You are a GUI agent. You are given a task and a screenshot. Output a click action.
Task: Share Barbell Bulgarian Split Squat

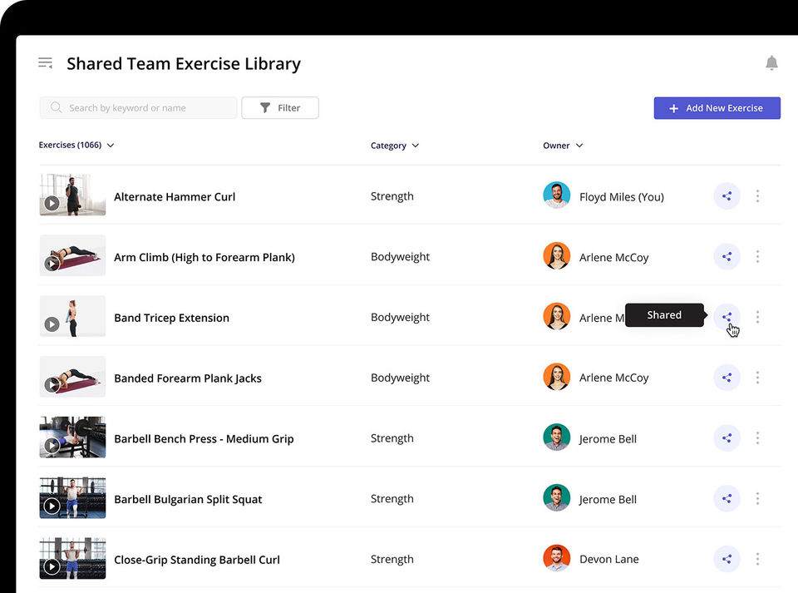point(727,499)
